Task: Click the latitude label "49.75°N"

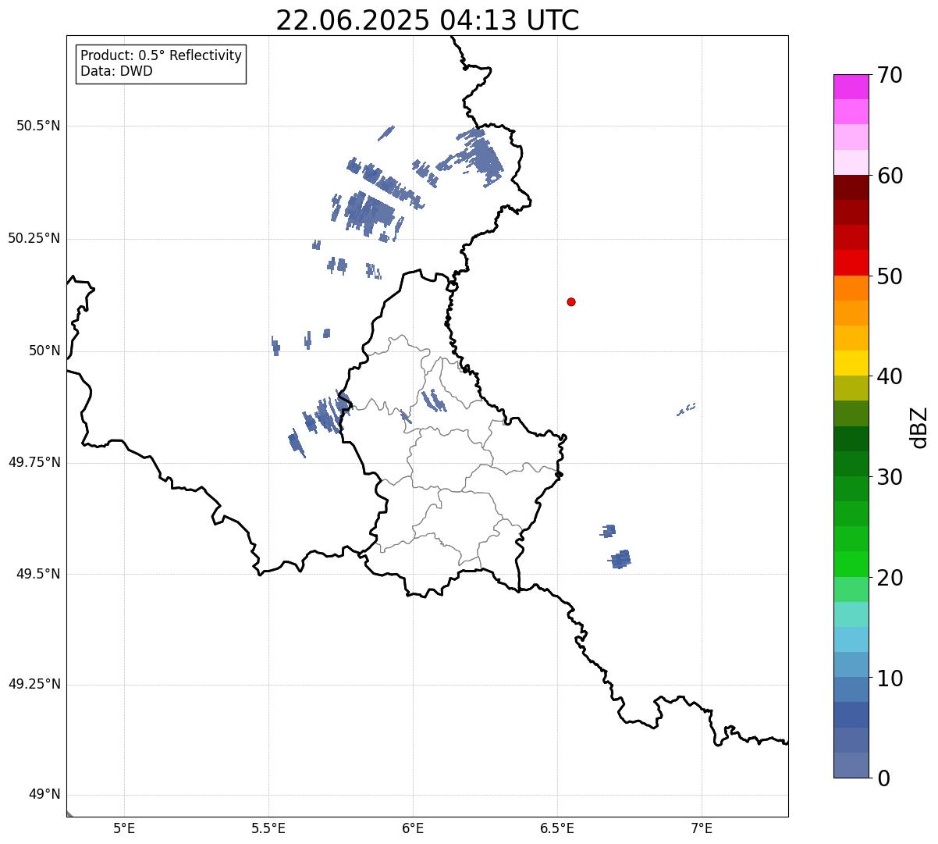Action: 34,462
